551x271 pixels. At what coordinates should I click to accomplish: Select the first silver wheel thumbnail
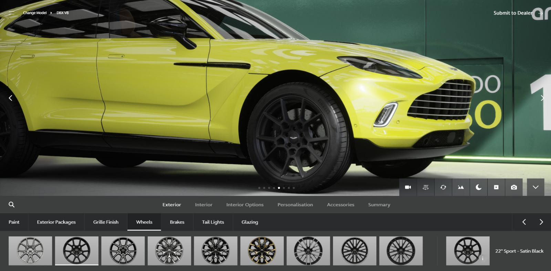pyautogui.click(x=30, y=251)
